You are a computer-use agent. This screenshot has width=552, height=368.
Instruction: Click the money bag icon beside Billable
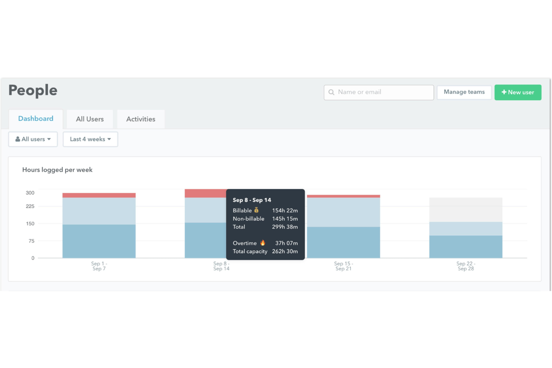pyautogui.click(x=257, y=210)
